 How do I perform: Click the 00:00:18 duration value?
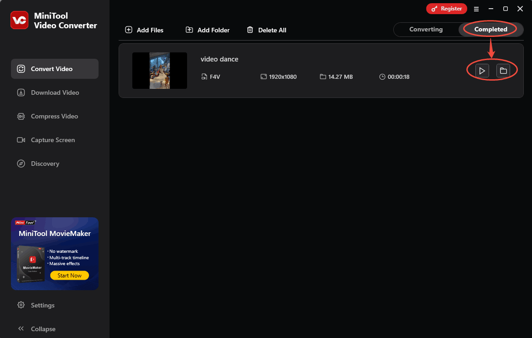(398, 77)
